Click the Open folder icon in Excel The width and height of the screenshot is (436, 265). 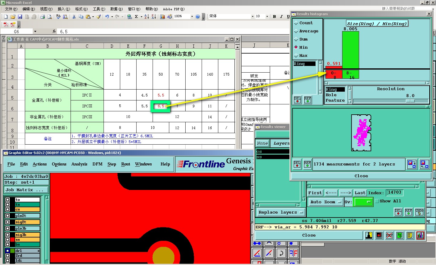pos(13,17)
